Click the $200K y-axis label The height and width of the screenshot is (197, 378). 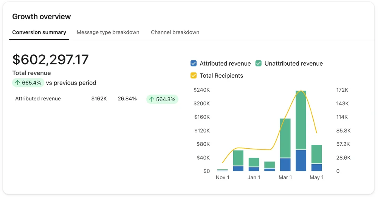coord(201,103)
